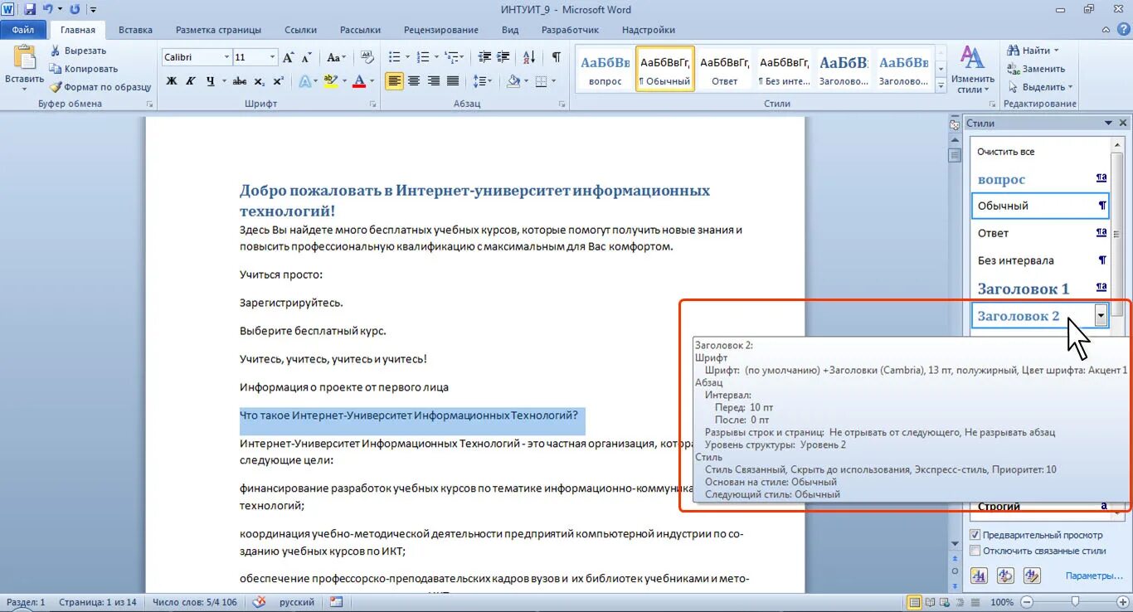Select the Ответ style in ribbon gallery
1133x612 pixels.
pyautogui.click(x=725, y=68)
